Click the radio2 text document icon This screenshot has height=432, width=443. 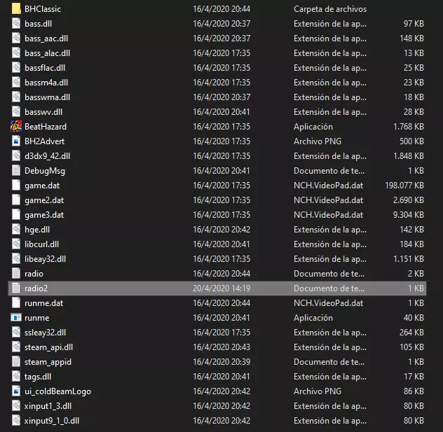coord(16,288)
